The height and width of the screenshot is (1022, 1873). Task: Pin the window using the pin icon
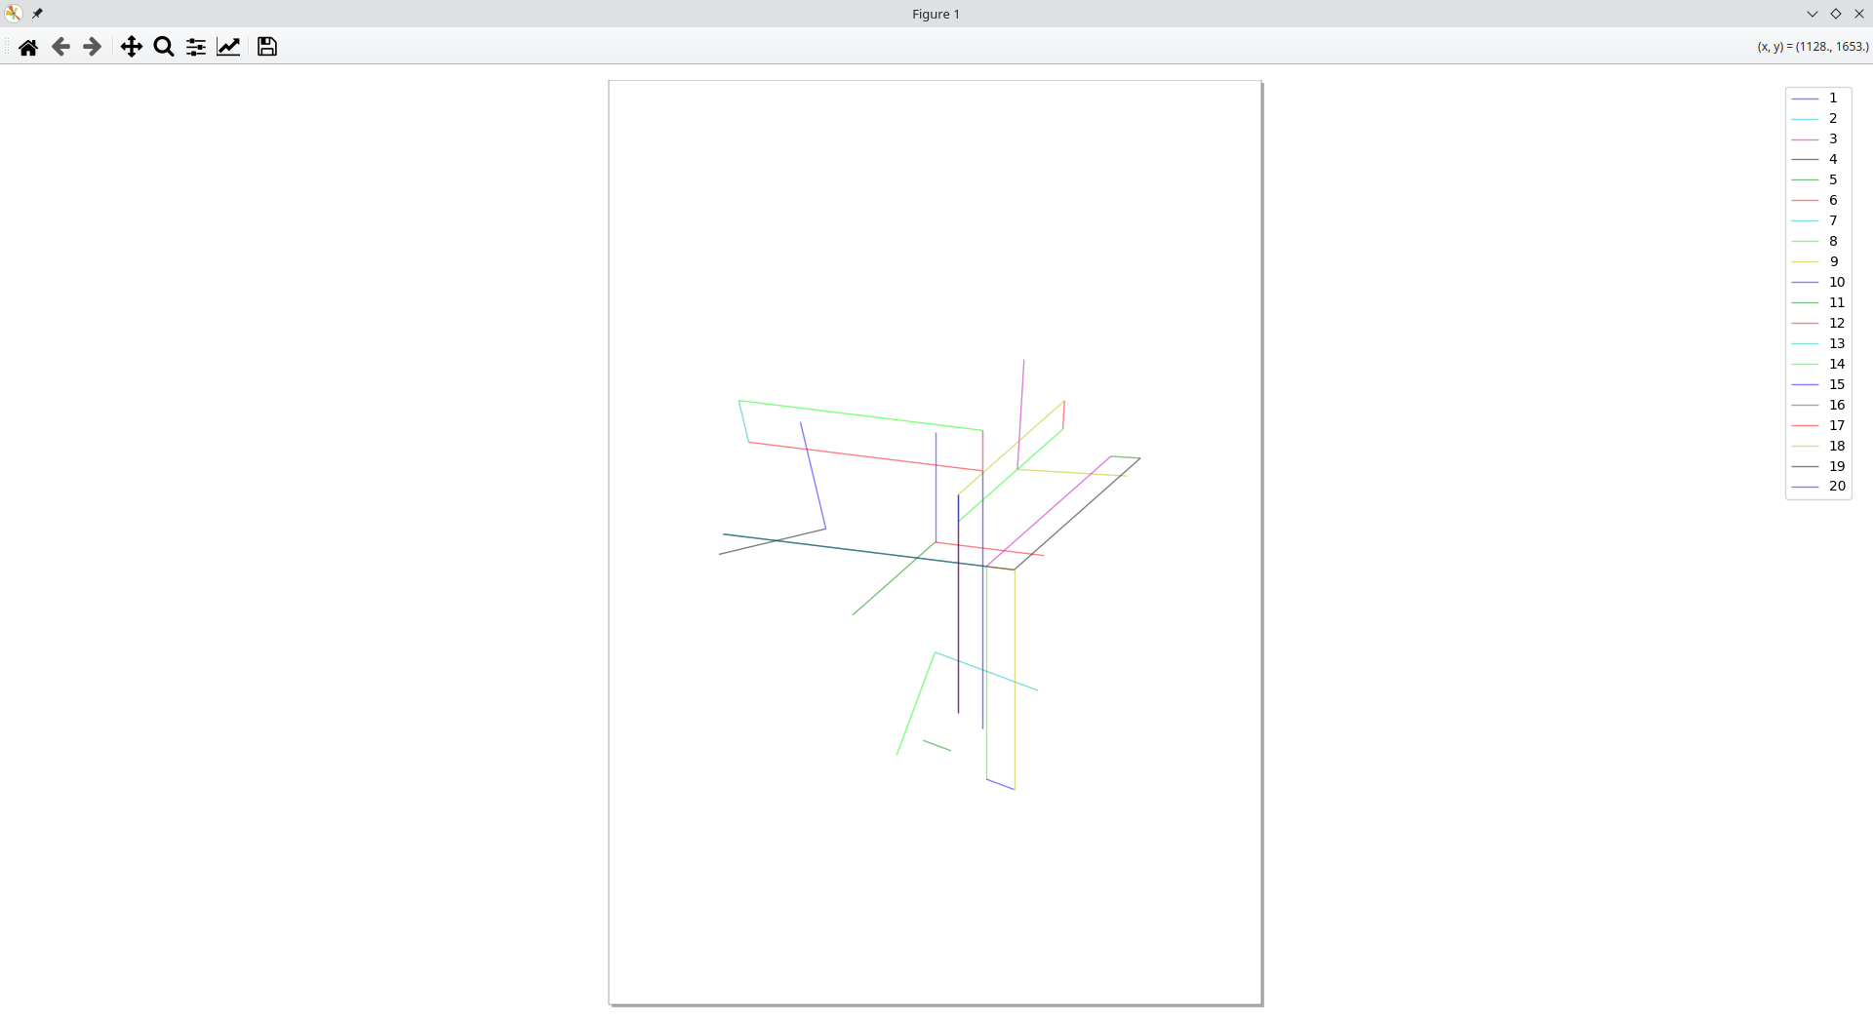[37, 14]
